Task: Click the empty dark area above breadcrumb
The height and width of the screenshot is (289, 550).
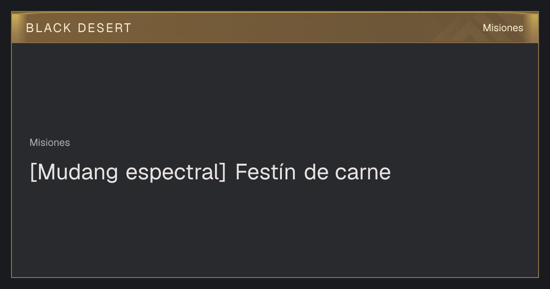Action: [275, 89]
